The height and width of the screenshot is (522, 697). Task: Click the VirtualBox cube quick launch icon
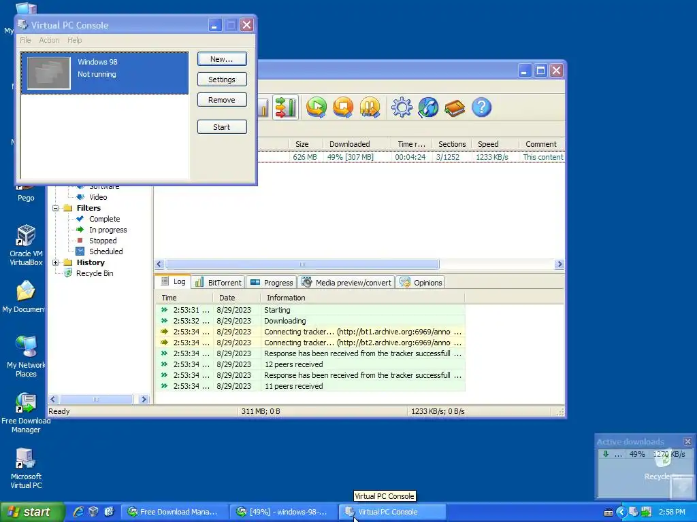[x=93, y=512]
